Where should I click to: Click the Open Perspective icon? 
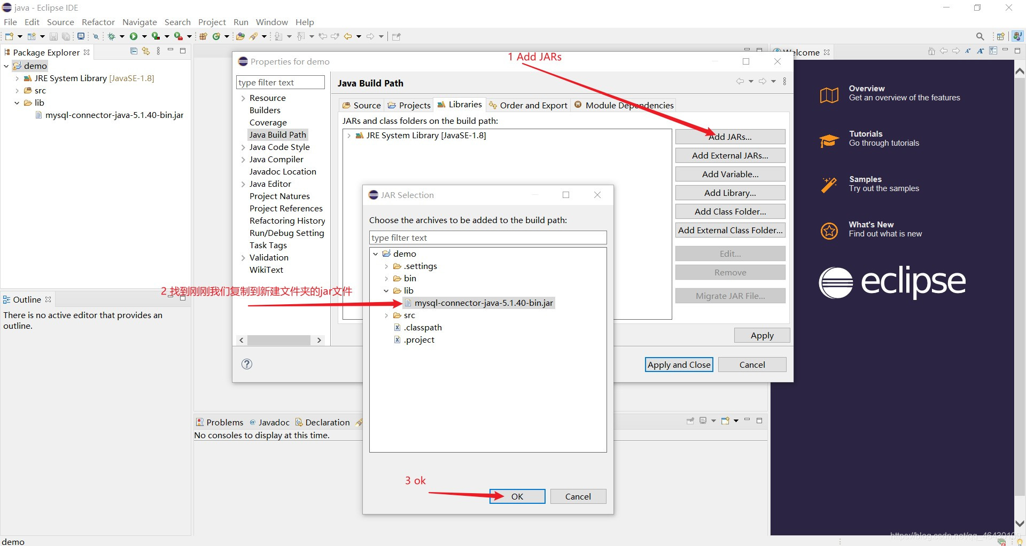pos(1001,36)
